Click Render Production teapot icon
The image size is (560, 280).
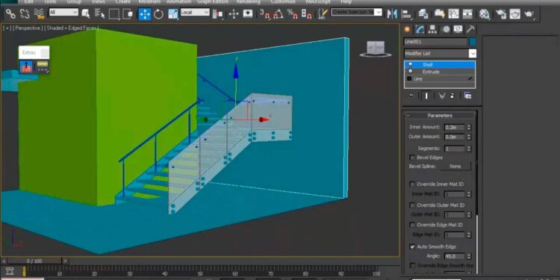coord(529,13)
